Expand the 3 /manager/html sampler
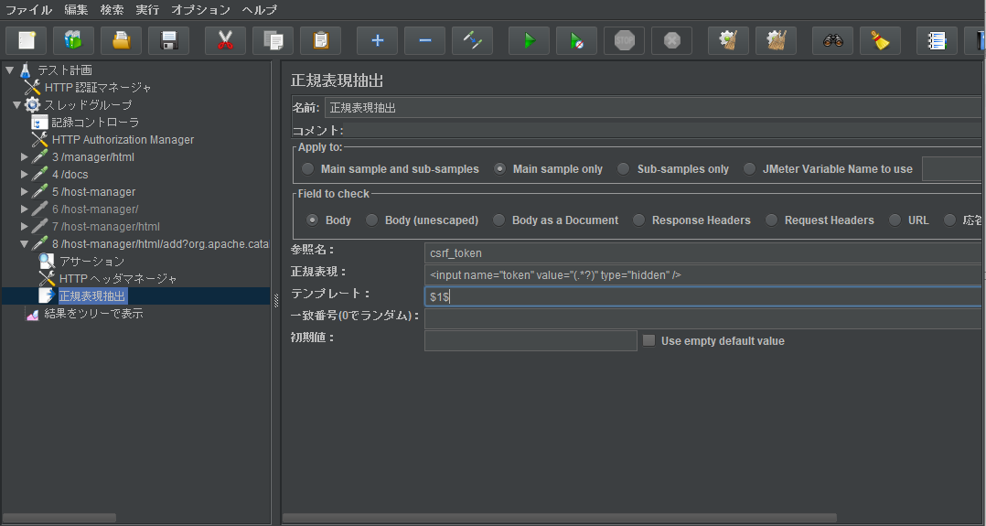Viewport: 986px width, 526px height. click(x=25, y=156)
